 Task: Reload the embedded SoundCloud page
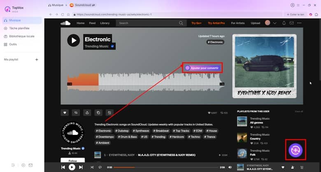tap(63, 14)
